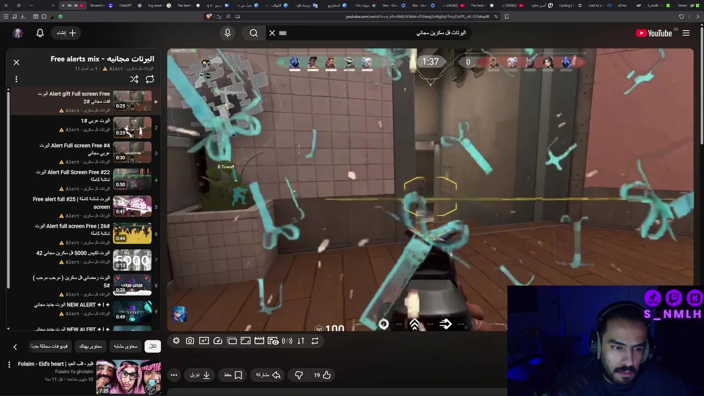Screen dimensions: 704x396
Task: Open 'Alert full screen Free | 26#' playlist item
Action: (x=84, y=234)
